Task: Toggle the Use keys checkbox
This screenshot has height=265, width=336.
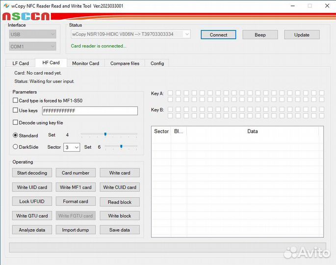Action: coord(15,111)
